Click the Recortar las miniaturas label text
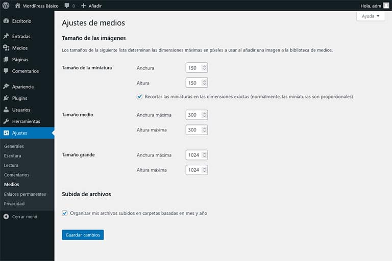This screenshot has width=392, height=261. [249, 97]
